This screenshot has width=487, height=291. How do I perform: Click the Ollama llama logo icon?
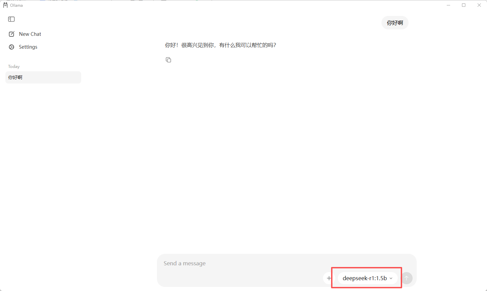click(x=5, y=5)
